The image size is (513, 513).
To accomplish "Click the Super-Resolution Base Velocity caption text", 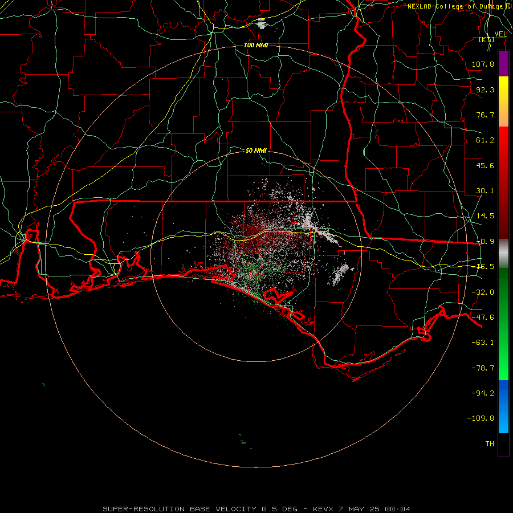I will (256, 509).
